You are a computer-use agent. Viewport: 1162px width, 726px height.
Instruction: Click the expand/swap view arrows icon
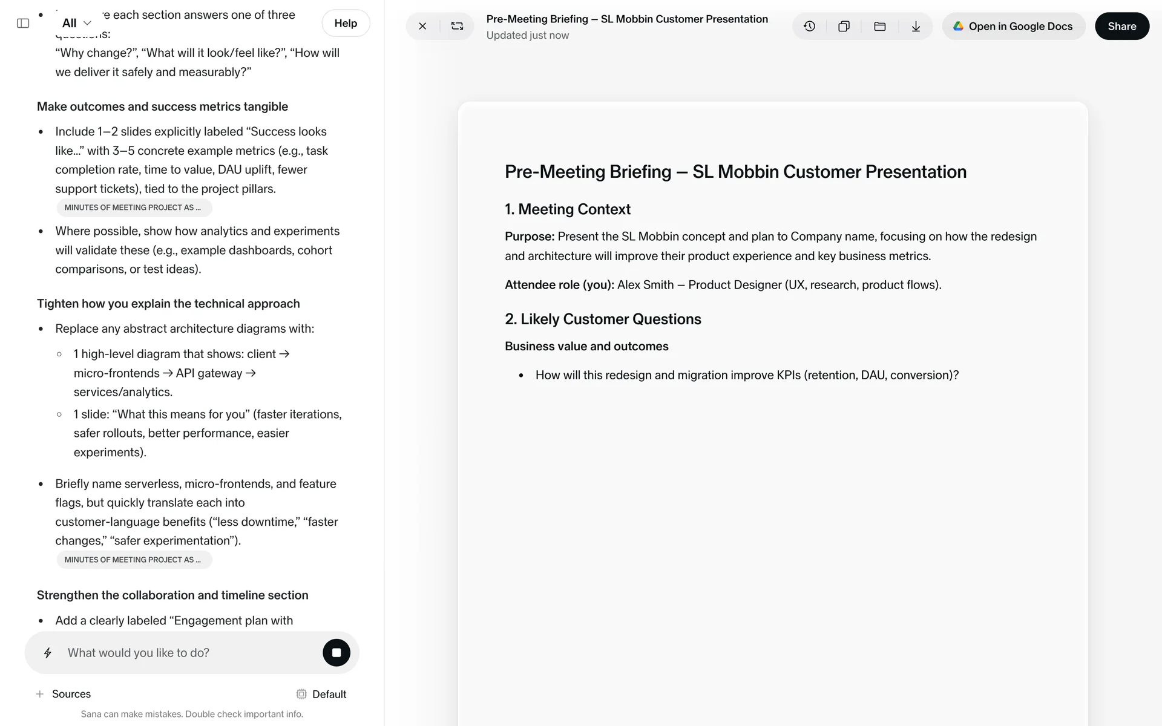coord(457,26)
